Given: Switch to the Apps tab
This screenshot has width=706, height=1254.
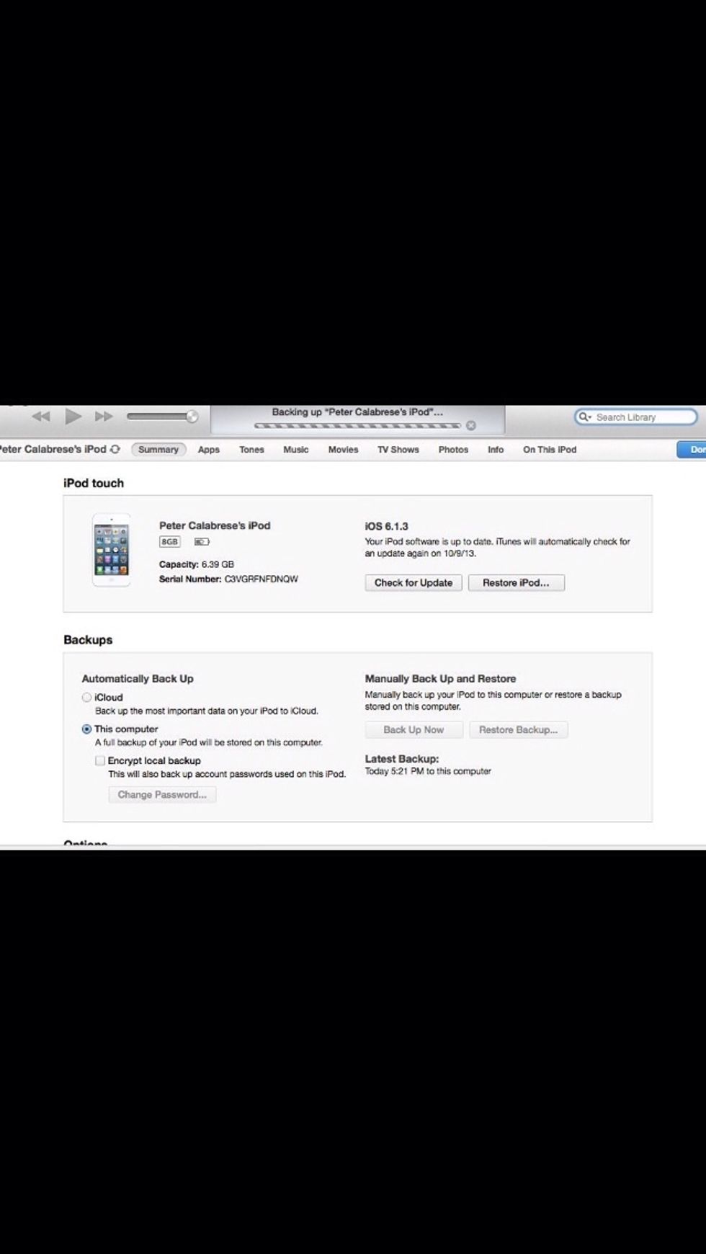Looking at the screenshot, I should (209, 450).
